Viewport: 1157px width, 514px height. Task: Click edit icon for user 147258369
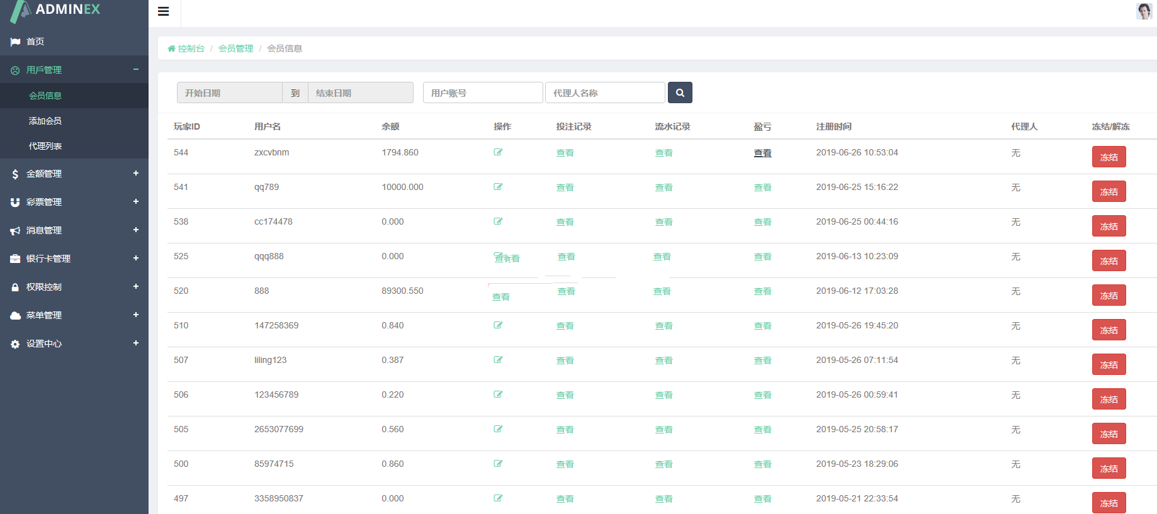point(498,325)
